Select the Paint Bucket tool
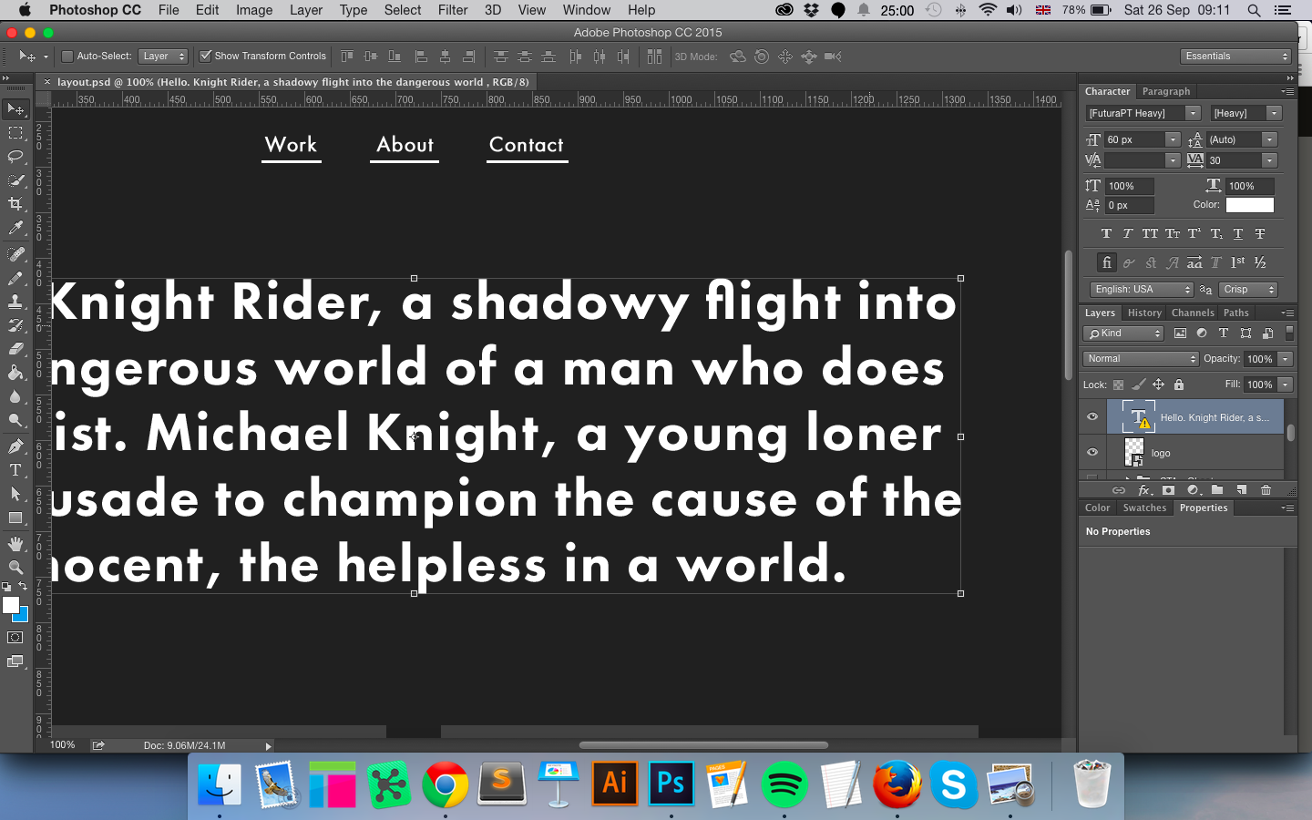 [x=15, y=373]
